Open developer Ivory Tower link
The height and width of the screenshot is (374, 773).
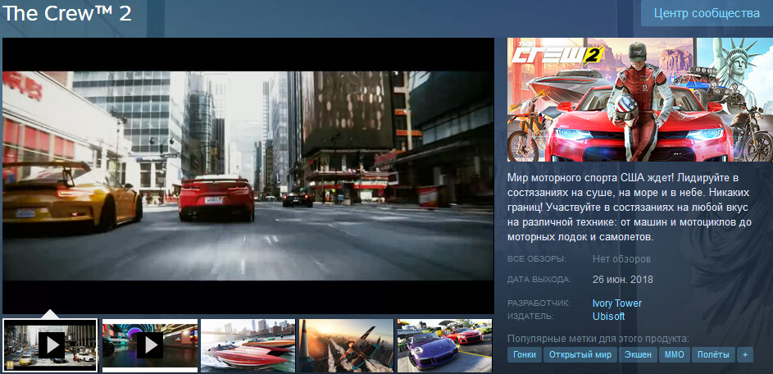click(x=616, y=303)
